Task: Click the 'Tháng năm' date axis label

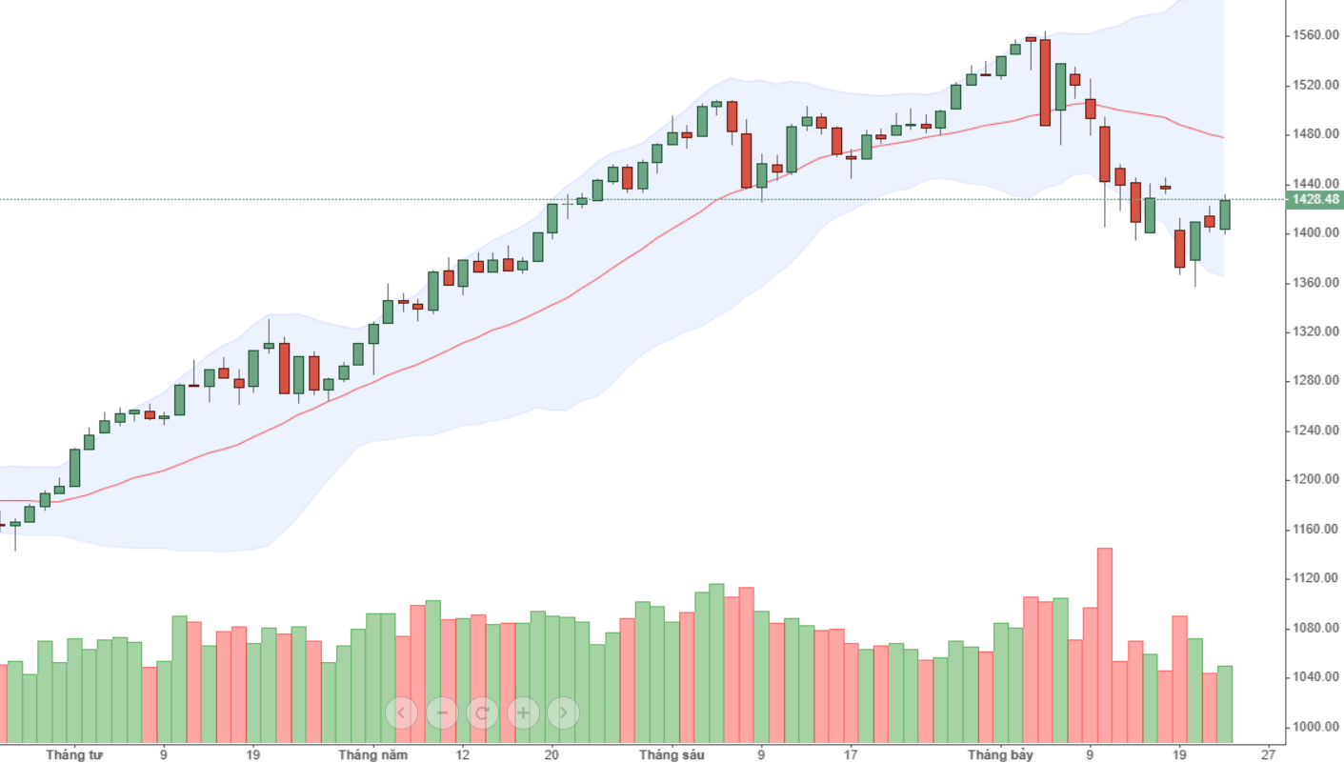Action: pyautogui.click(x=373, y=754)
